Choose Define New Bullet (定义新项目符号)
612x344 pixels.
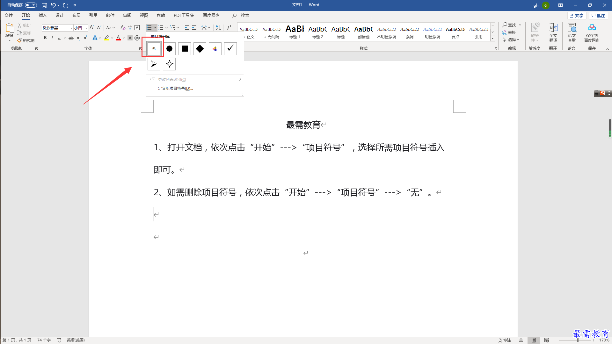click(x=175, y=89)
